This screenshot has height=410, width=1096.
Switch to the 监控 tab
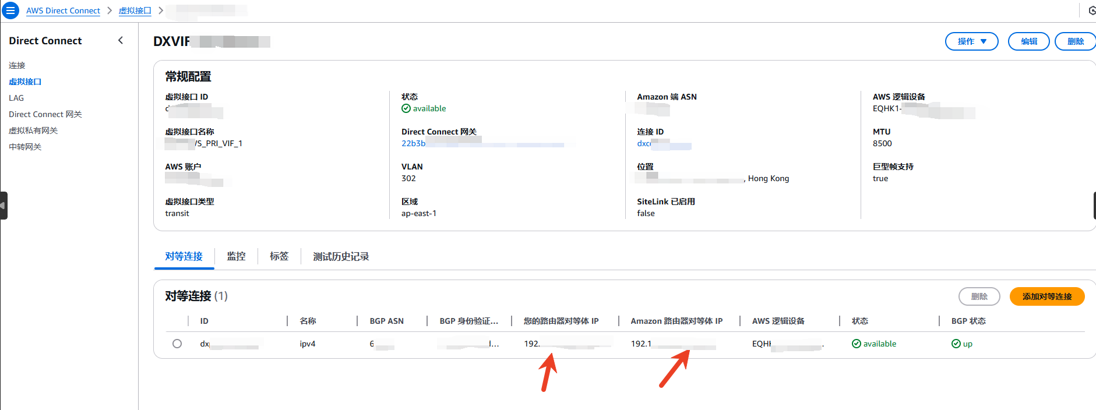point(236,256)
